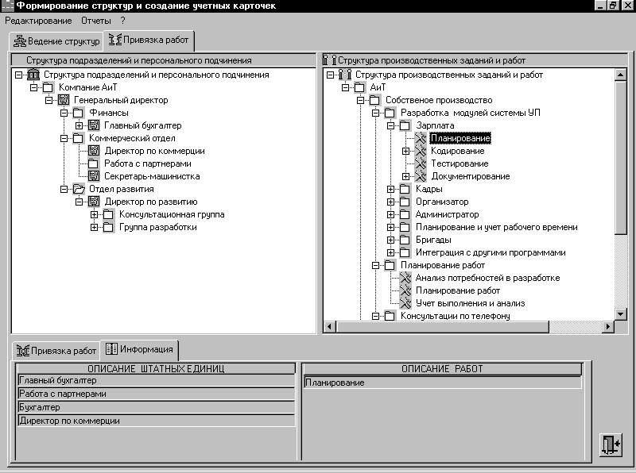The width and height of the screenshot is (636, 473).
Task: Click the tools icon of the production tasks root node
Action: [x=345, y=75]
